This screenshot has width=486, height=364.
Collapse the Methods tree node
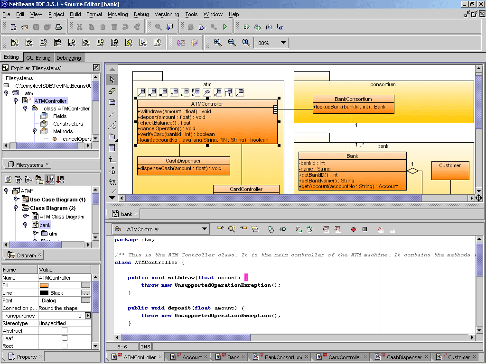34,131
